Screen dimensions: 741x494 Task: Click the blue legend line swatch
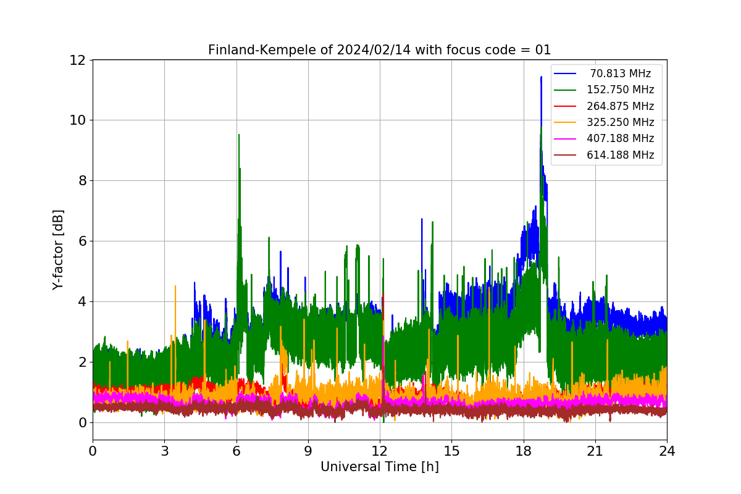565,73
